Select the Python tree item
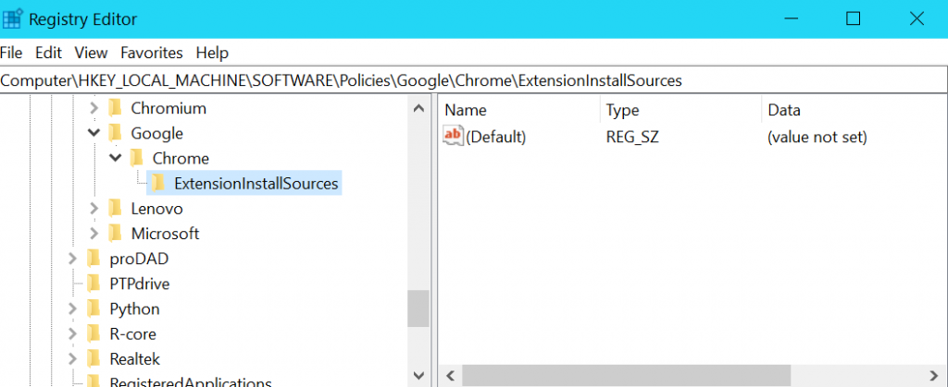 click(135, 309)
